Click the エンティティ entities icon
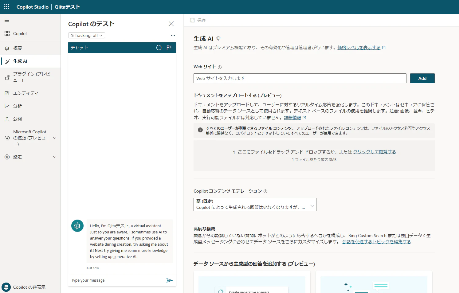 (x=7, y=93)
